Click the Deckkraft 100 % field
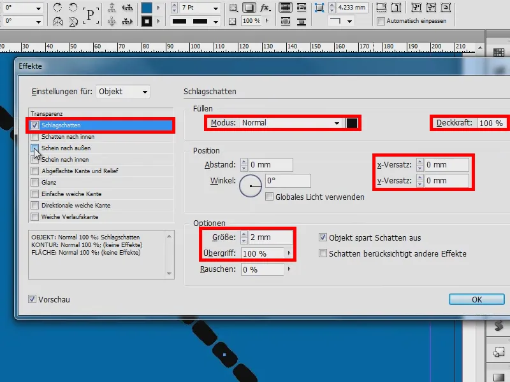The height and width of the screenshot is (382, 510). pos(492,123)
